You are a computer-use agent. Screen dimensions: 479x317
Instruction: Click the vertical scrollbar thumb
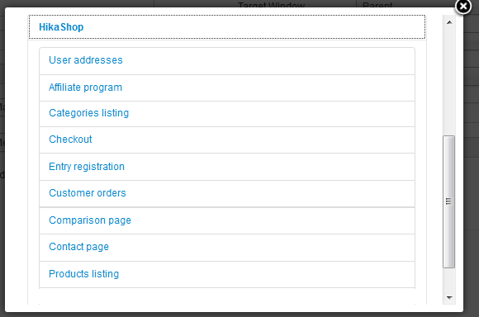(x=448, y=201)
